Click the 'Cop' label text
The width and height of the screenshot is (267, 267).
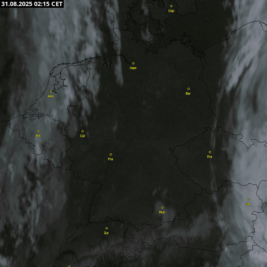(x=171, y=11)
